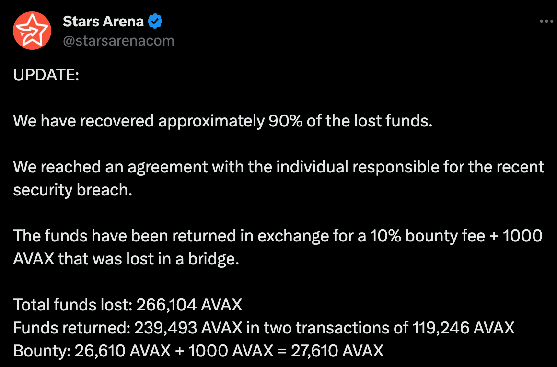Click the 'Bounty:' label
This screenshot has width=557, height=367.
(x=42, y=351)
